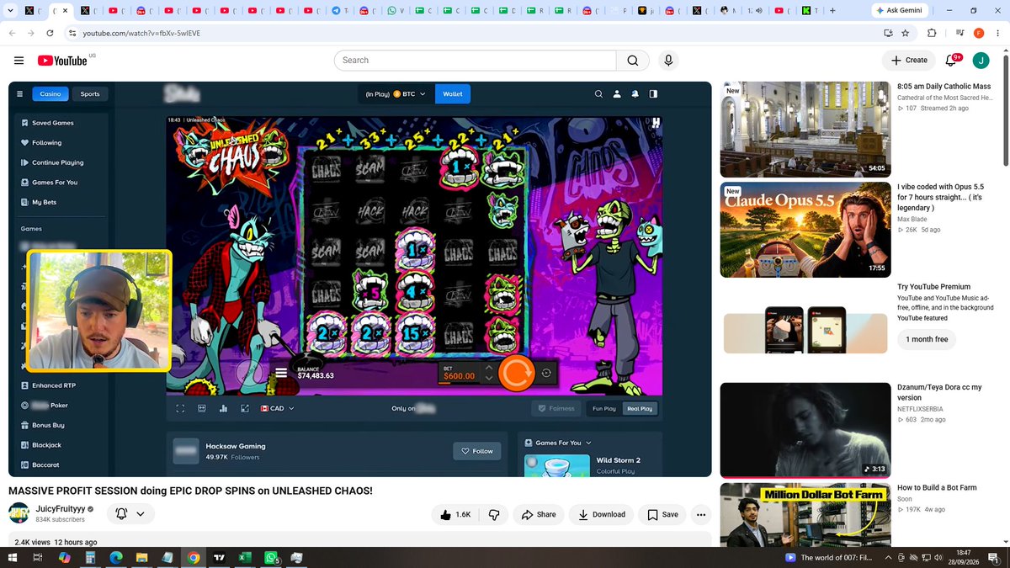Select the Real Play mode toggle

tap(640, 408)
